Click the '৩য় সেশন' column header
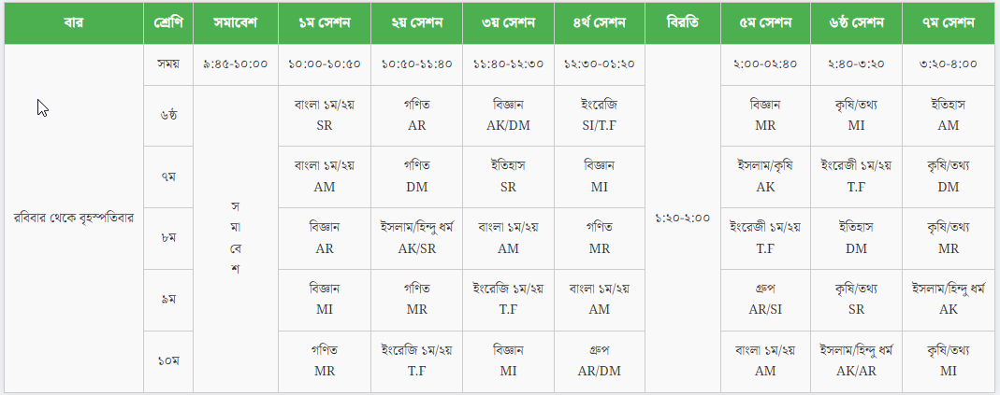 click(508, 22)
